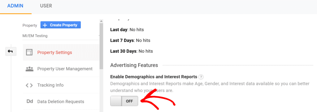Click the plus icon on Create Property
The image size is (317, 112).
(x=45, y=25)
